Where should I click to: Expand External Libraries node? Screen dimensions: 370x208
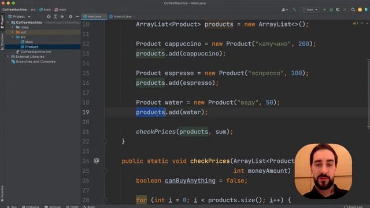(x=8, y=57)
